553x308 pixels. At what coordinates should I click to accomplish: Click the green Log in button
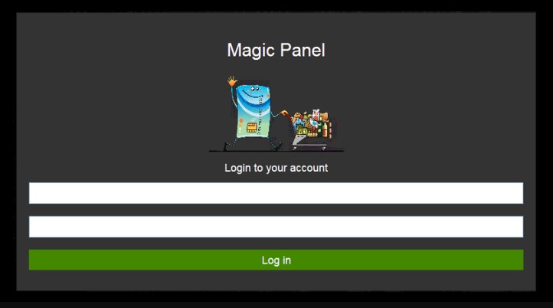pos(276,260)
